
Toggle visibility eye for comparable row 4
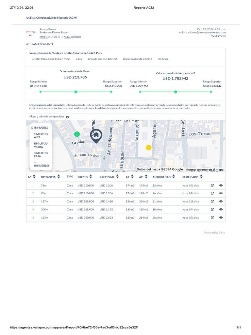(x=221, y=209)
